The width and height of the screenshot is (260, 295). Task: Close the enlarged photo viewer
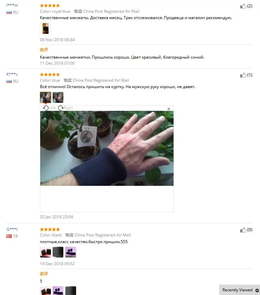(x=169, y=109)
